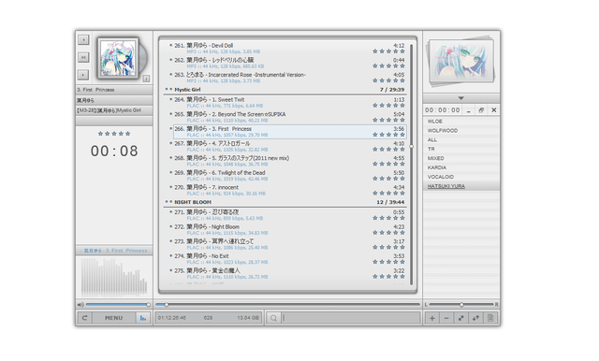This screenshot has width=599, height=361.
Task: Click the album cover art in the player panel
Action: click(118, 58)
